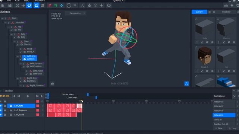Screen dimensions: 239x134
Task: Select the frame-all selection tool icon
Action: tap(17, 6)
